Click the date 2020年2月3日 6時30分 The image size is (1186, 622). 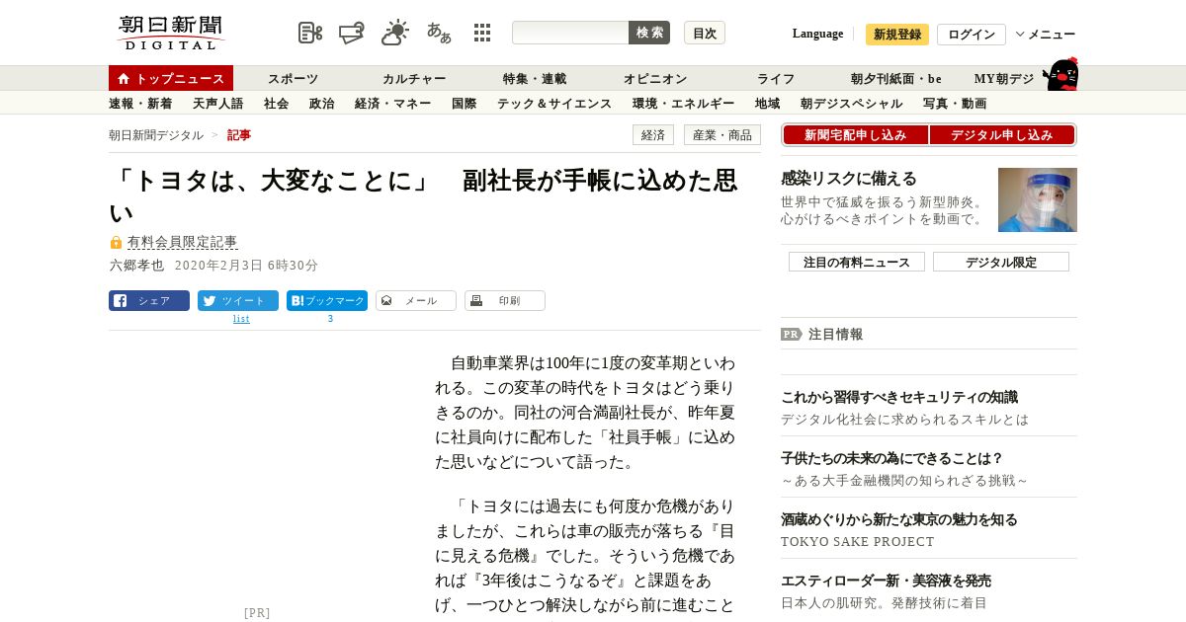tap(246, 266)
